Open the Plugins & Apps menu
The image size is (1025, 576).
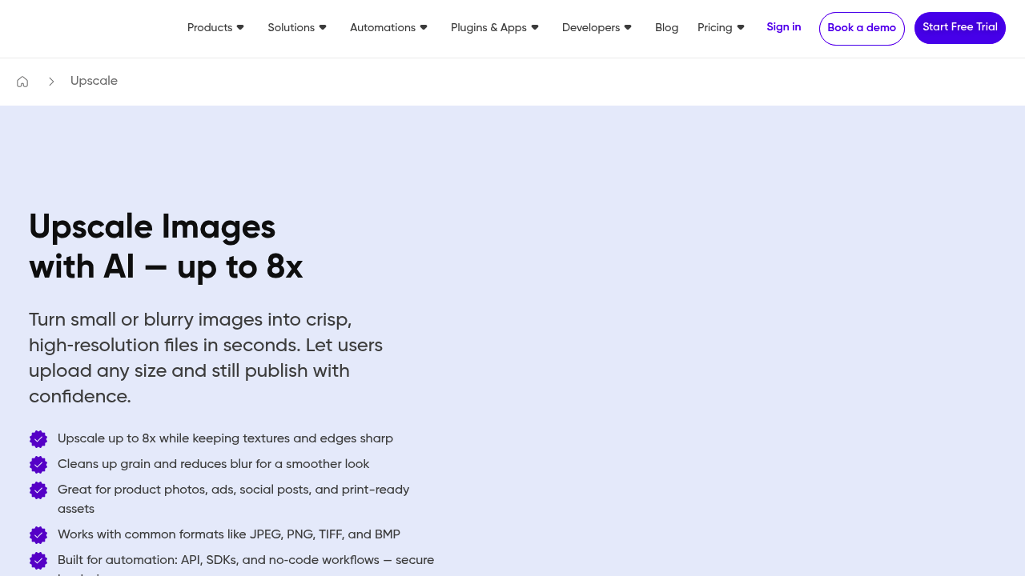click(488, 28)
